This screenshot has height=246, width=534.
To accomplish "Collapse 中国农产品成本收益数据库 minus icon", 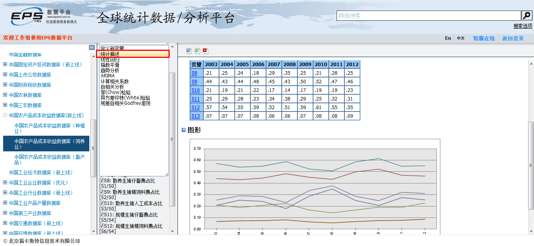I will click(x=5, y=115).
